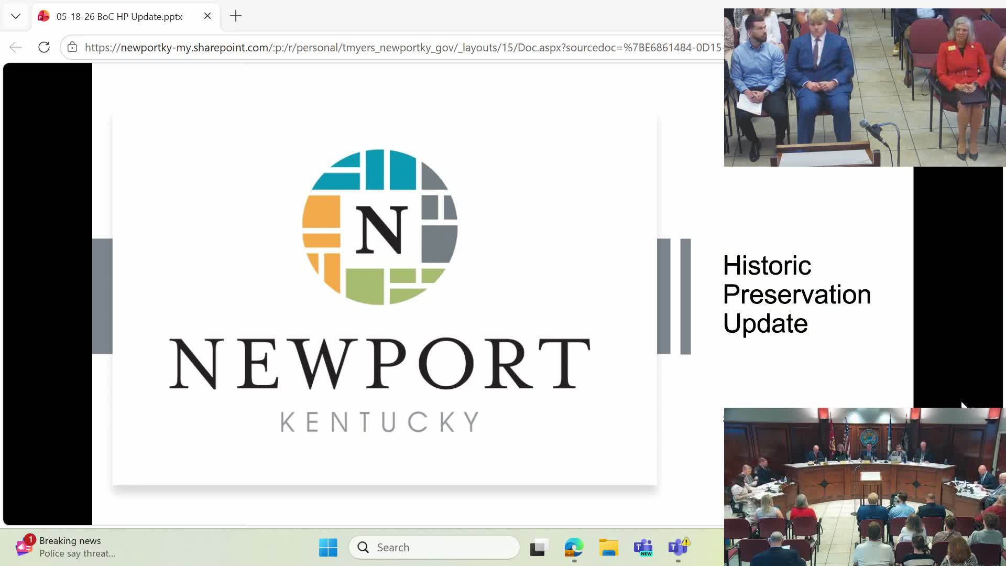Open Task View from the taskbar
Viewport: 1006px width, 566px height.
tap(539, 548)
